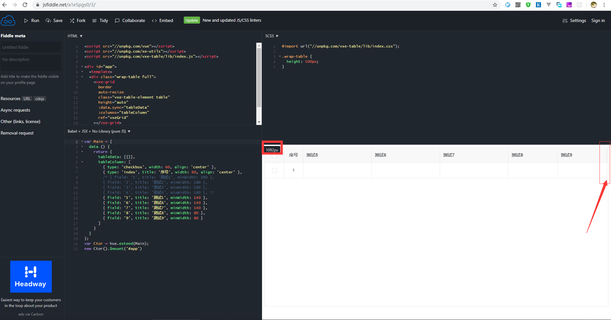
Task: Click the JSFiddle cloud logo
Action: click(8, 20)
